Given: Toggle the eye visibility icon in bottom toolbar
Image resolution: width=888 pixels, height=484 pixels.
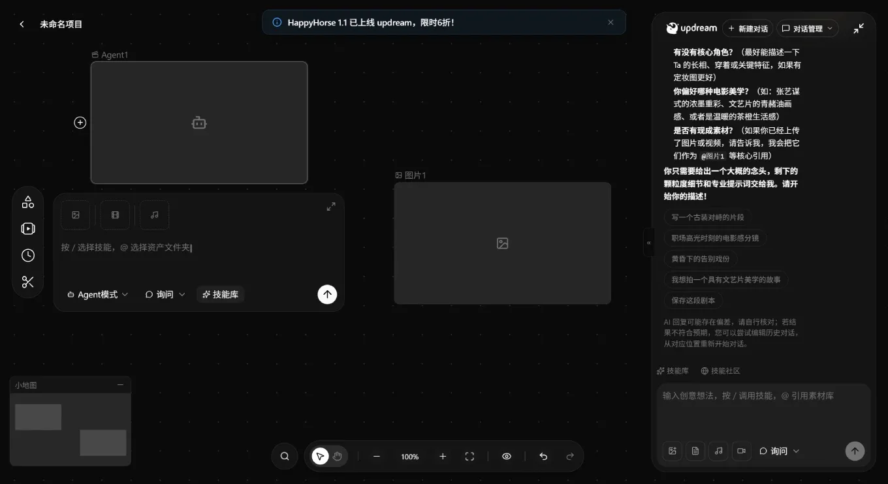Looking at the screenshot, I should point(507,456).
